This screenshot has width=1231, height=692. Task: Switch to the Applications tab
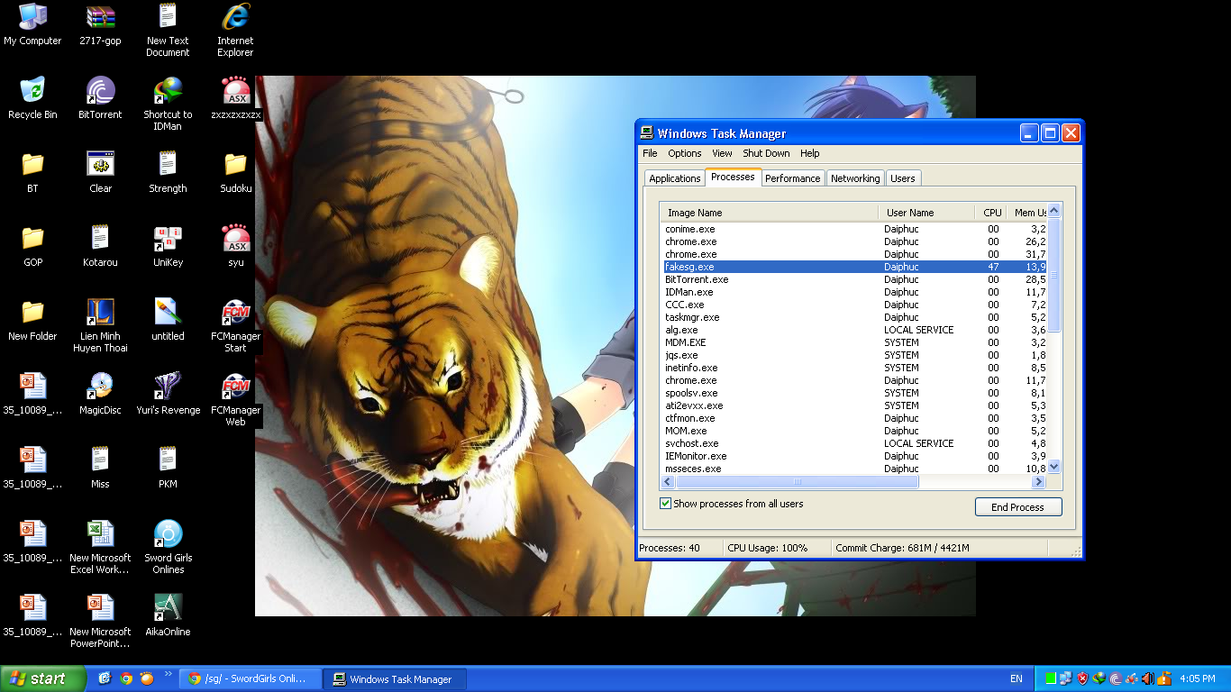click(x=674, y=178)
